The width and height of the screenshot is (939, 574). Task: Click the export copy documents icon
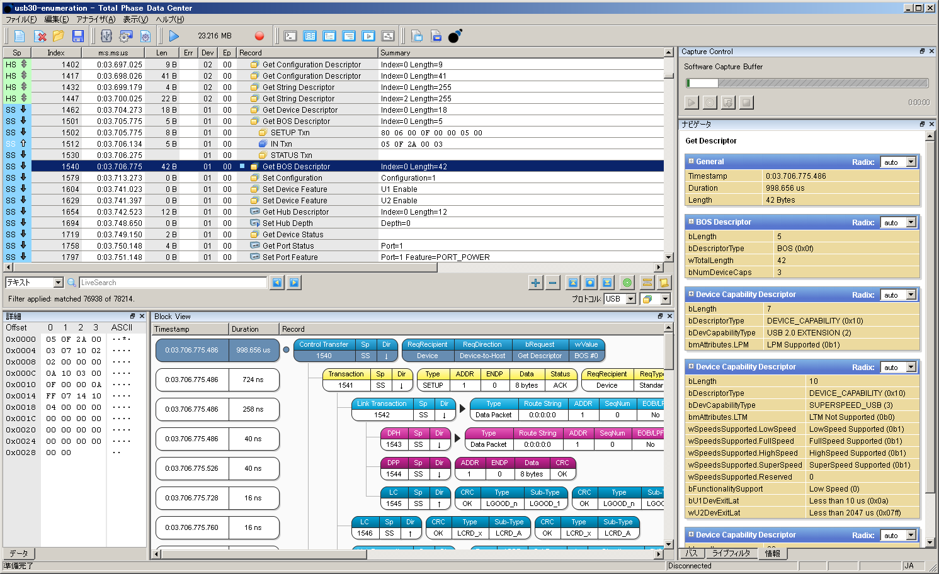point(416,36)
